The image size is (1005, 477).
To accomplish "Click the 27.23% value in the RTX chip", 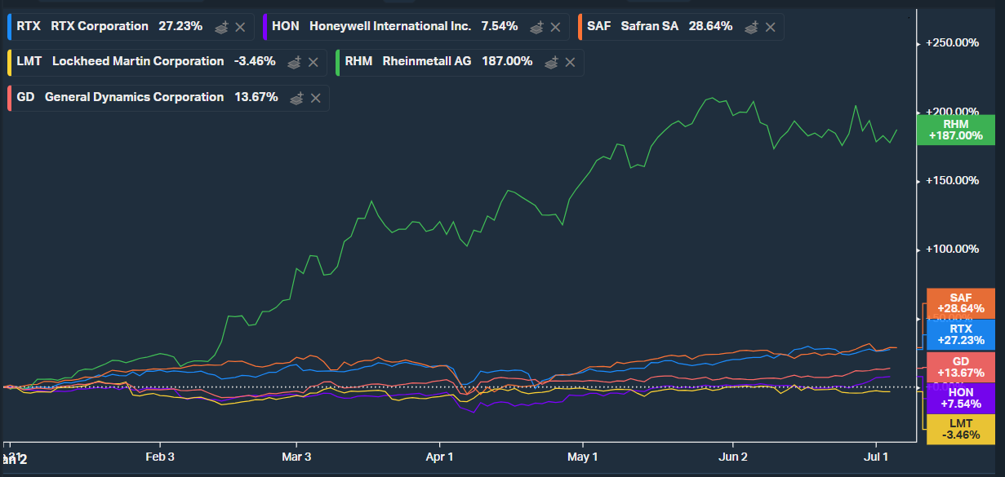I will point(180,26).
